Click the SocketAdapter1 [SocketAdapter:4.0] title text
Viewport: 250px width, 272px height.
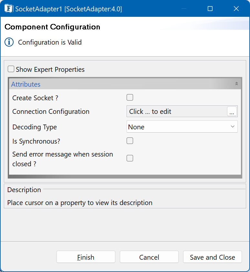68,9
